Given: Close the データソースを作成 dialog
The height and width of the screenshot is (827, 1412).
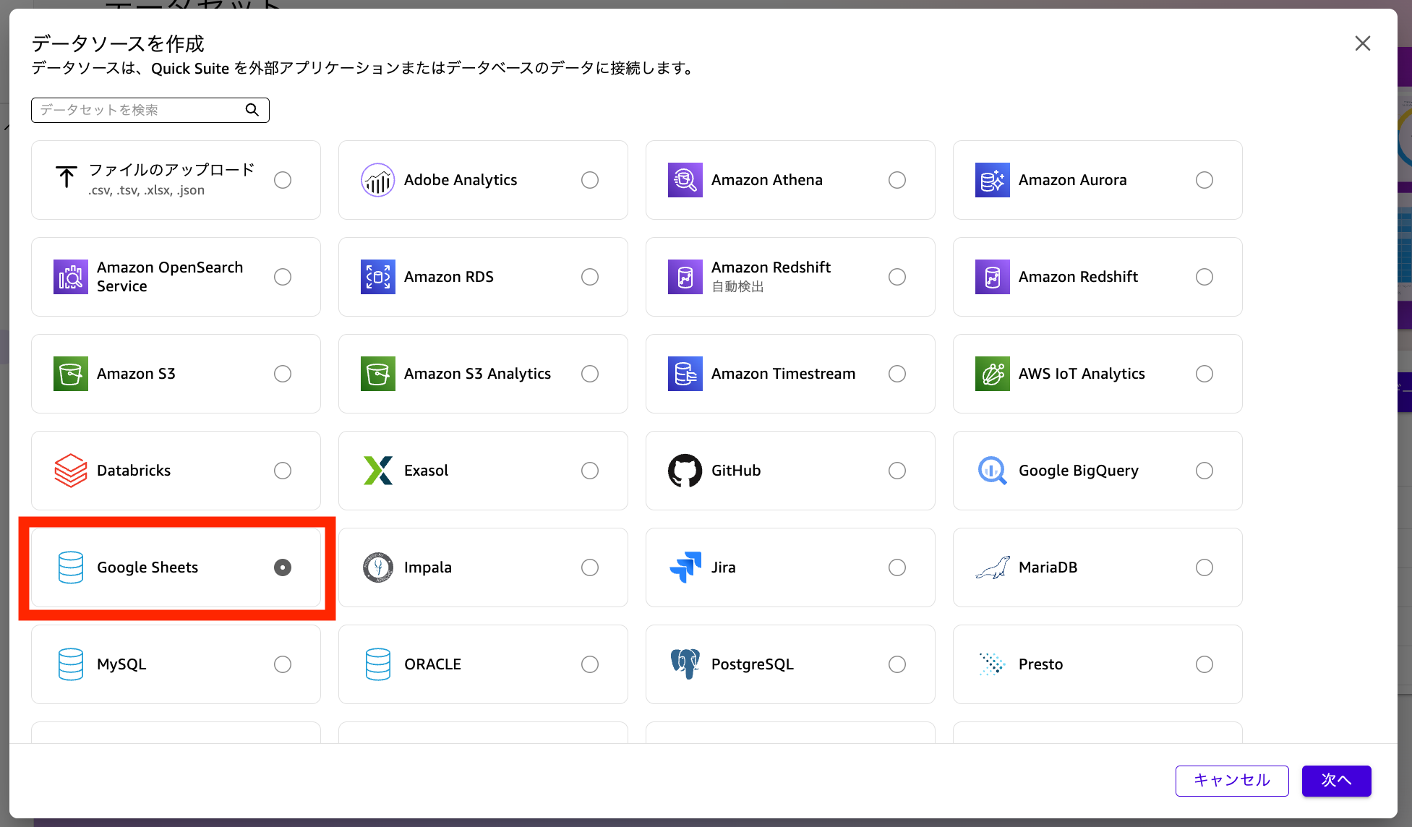Looking at the screenshot, I should [x=1363, y=43].
